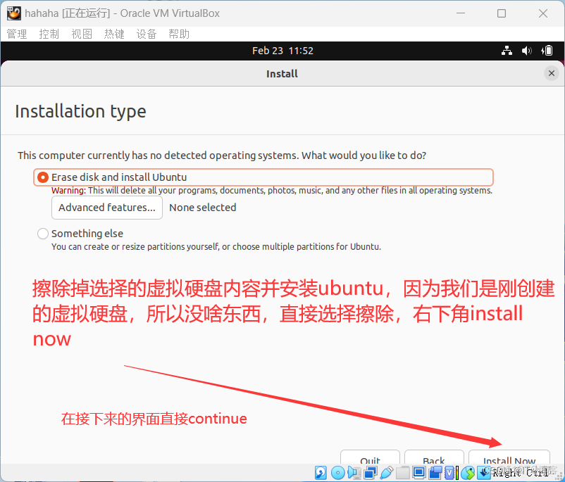Click the optical drive status icon

337,472
